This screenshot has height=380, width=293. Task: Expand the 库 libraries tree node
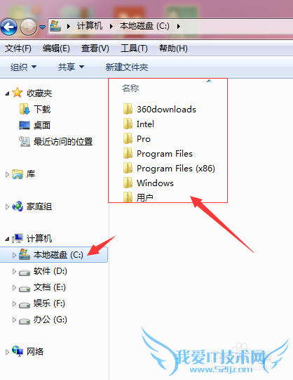(x=7, y=174)
